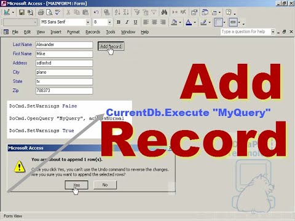Apply the Fill/Back Color bucket
This screenshot has width=295, height=221.
(x=174, y=22)
